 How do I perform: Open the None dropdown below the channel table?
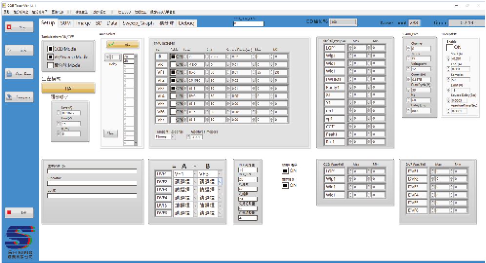click(165, 137)
